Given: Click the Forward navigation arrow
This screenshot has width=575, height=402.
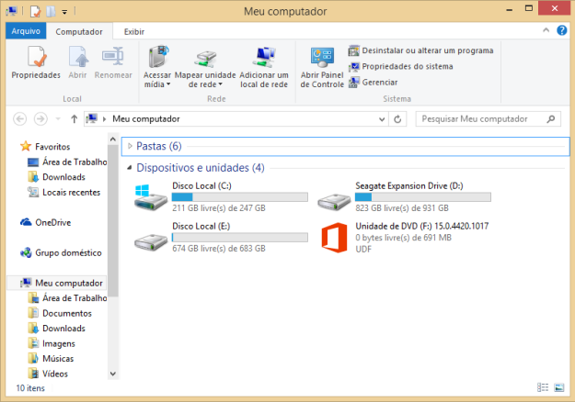Looking at the screenshot, I should point(40,119).
